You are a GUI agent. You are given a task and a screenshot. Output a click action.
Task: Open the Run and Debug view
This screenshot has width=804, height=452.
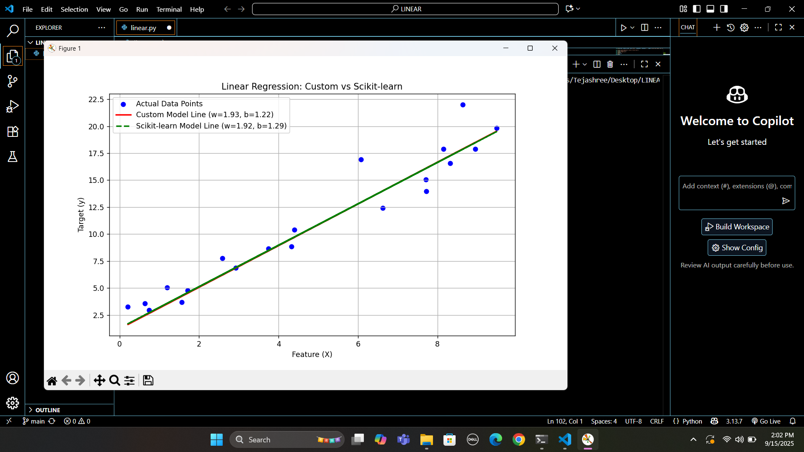point(13,106)
